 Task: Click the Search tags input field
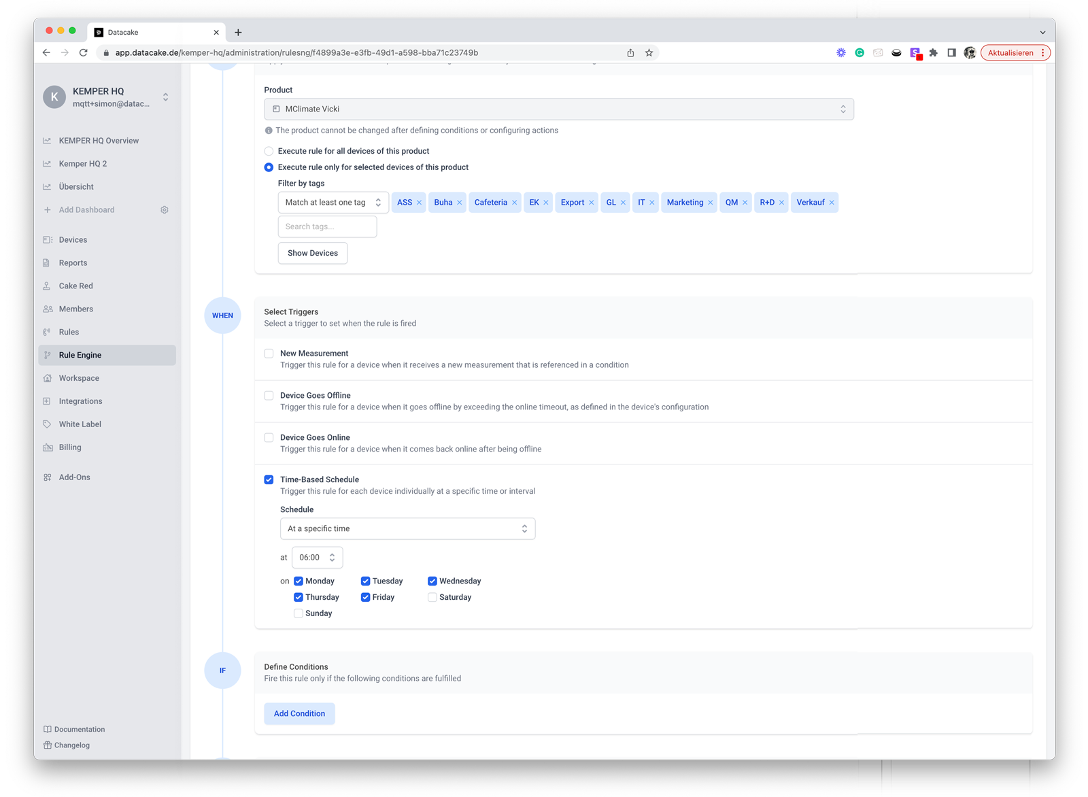point(327,227)
